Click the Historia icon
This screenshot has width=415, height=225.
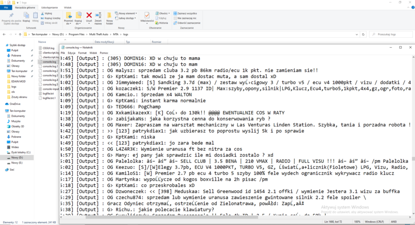(x=157, y=23)
